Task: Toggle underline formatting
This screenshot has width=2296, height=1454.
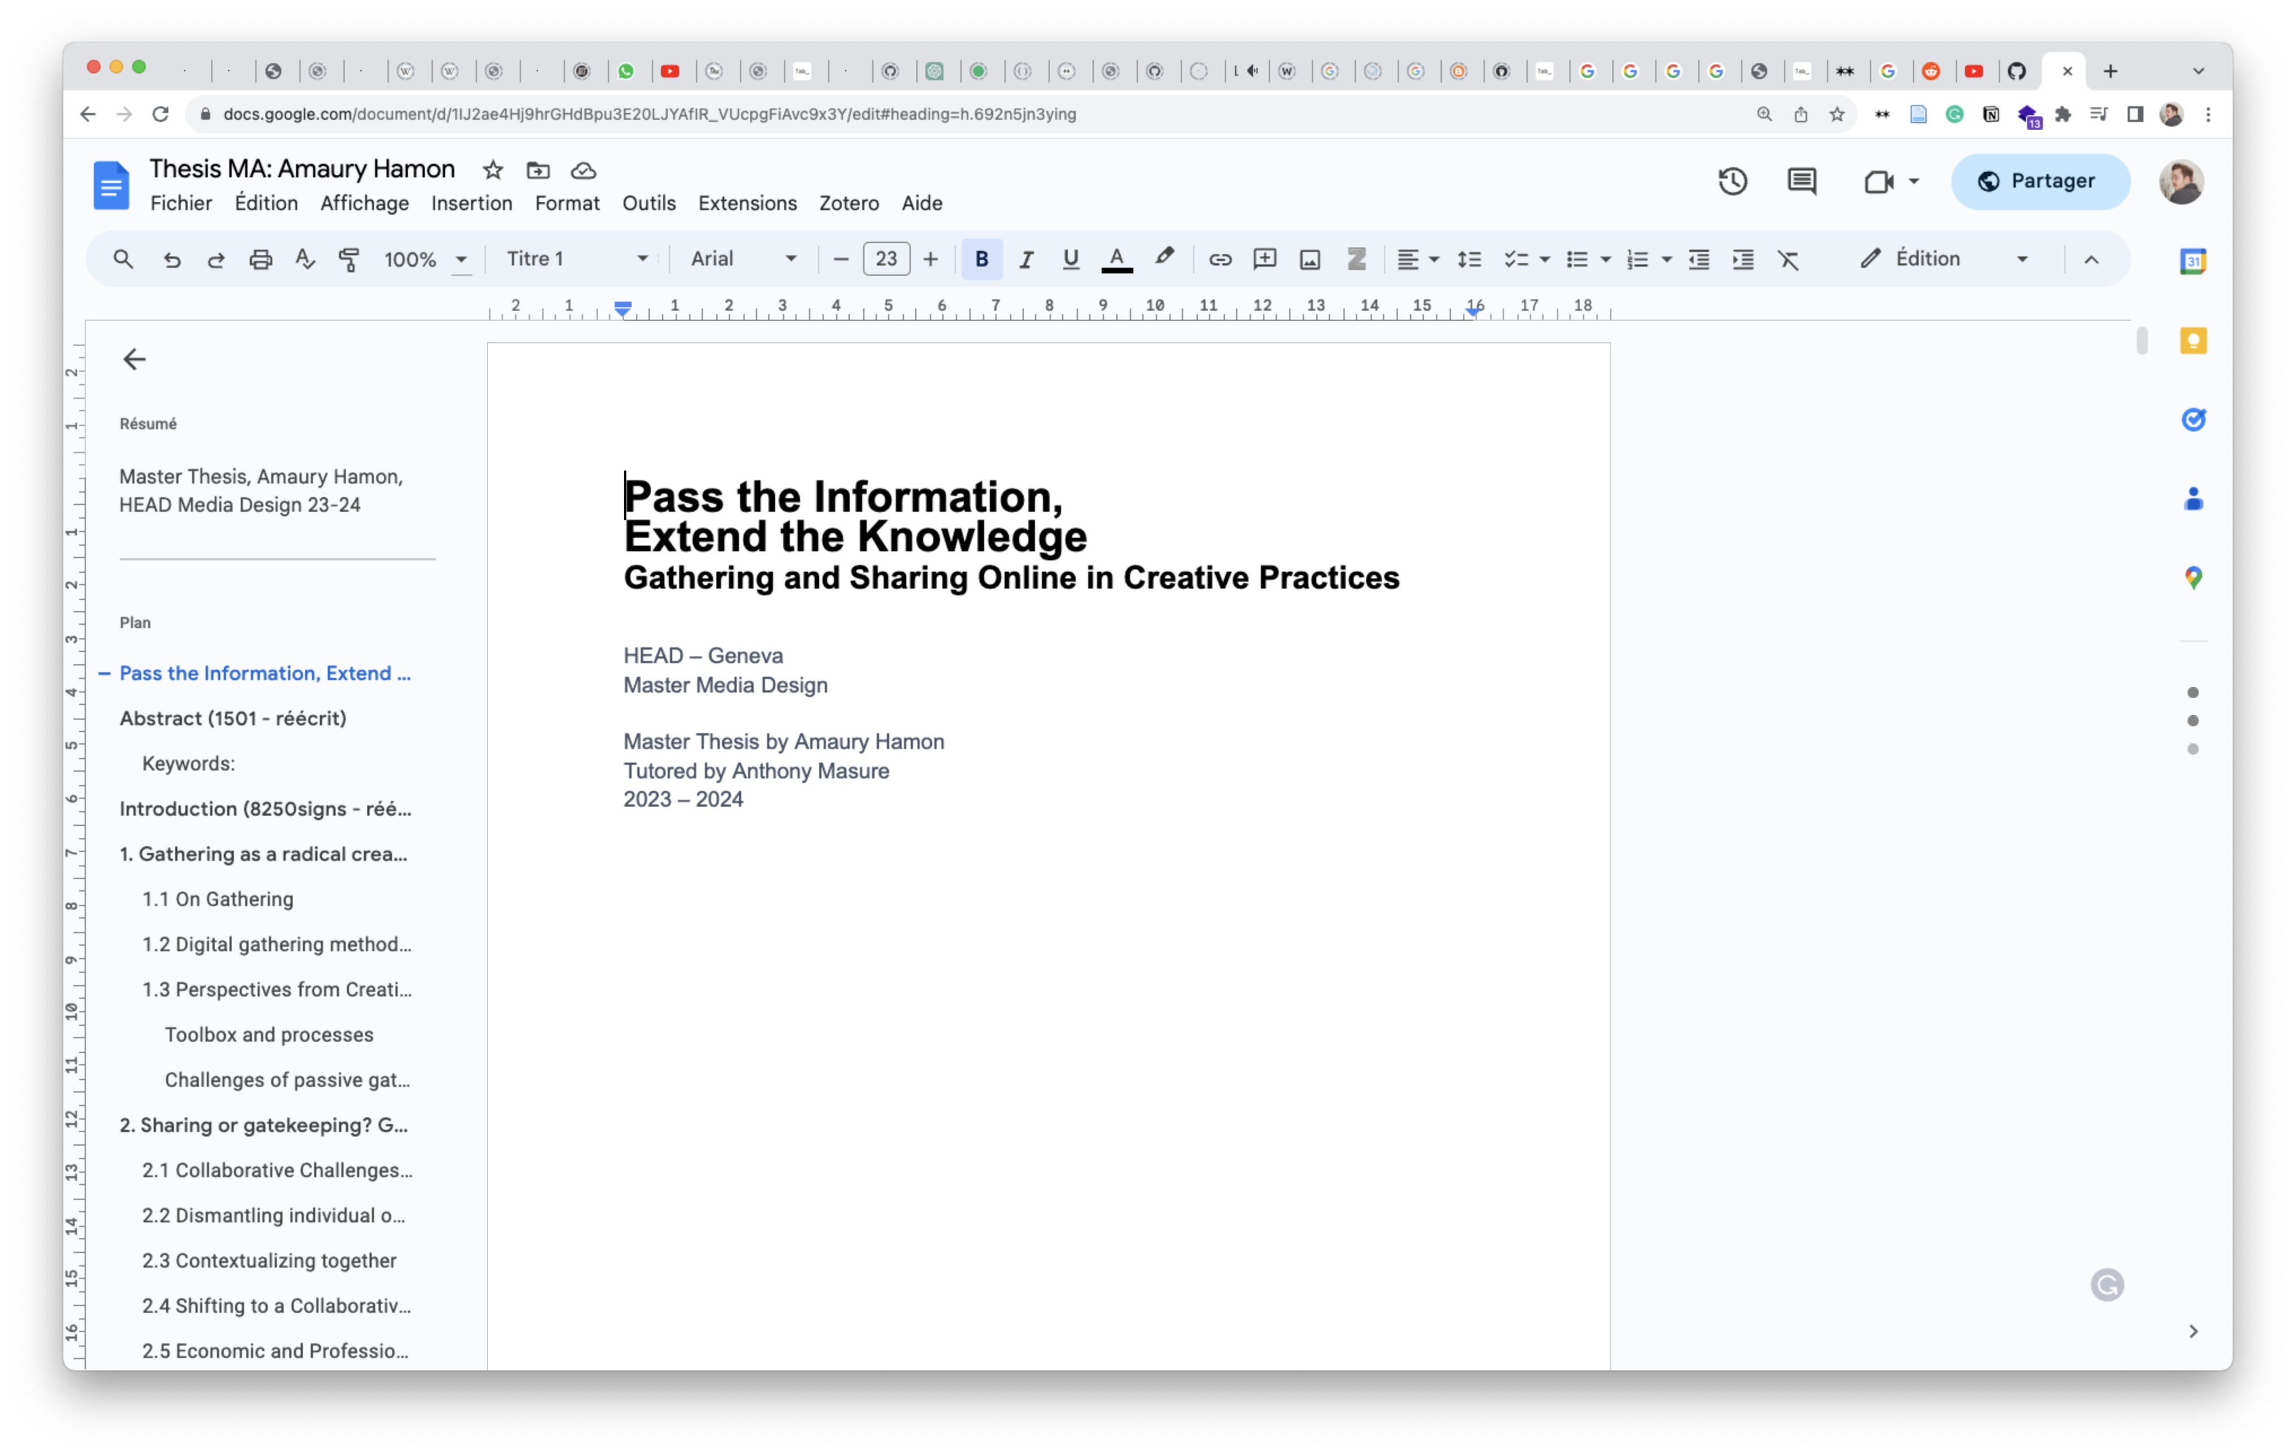Action: (1070, 259)
